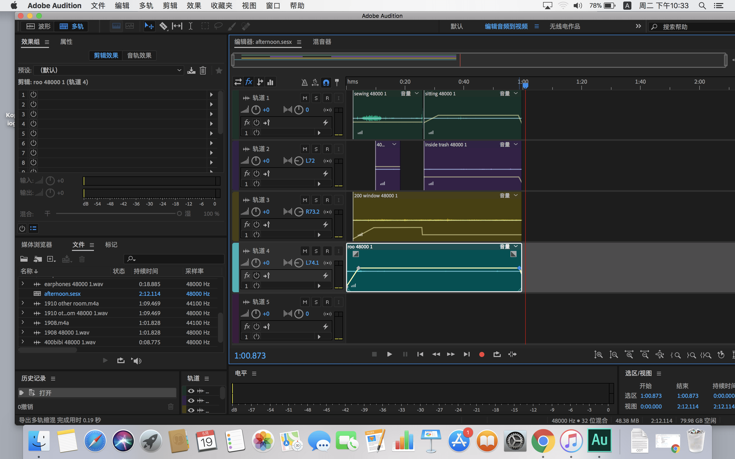Toggle first track visibility eye in Tracks panel

coord(191,391)
